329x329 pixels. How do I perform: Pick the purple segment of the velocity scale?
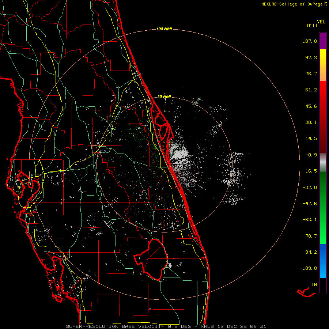(x=323, y=41)
